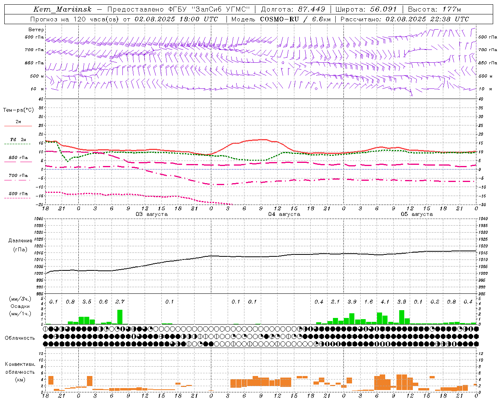Click the station name Kem_Mariinsk
The height and width of the screenshot is (399, 499).
[x=62, y=9]
